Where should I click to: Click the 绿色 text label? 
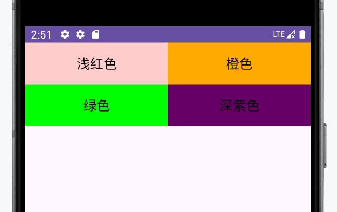click(97, 106)
